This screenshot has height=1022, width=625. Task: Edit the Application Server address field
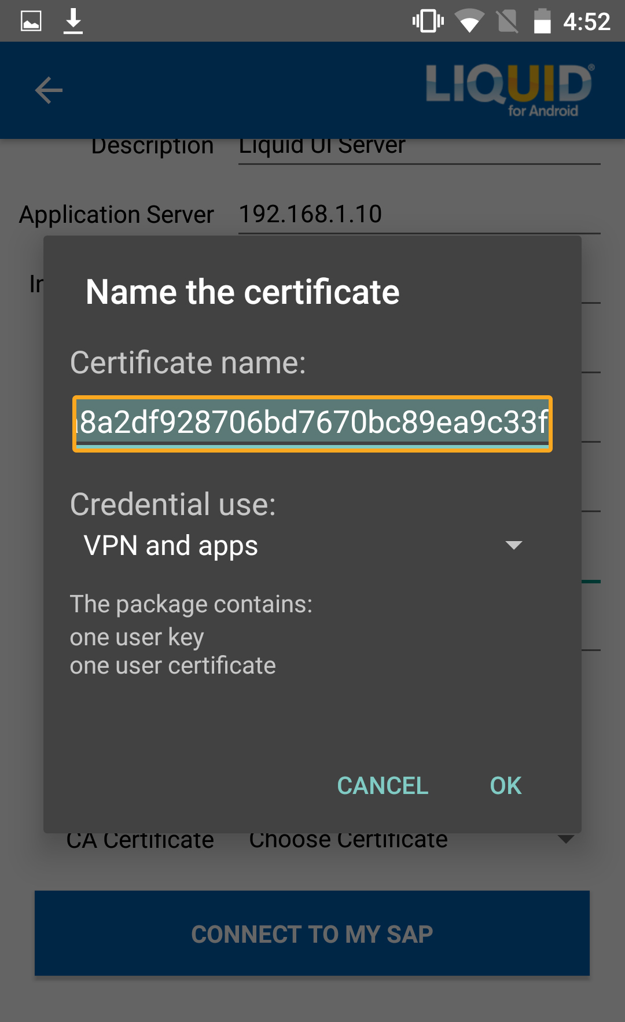coord(419,215)
